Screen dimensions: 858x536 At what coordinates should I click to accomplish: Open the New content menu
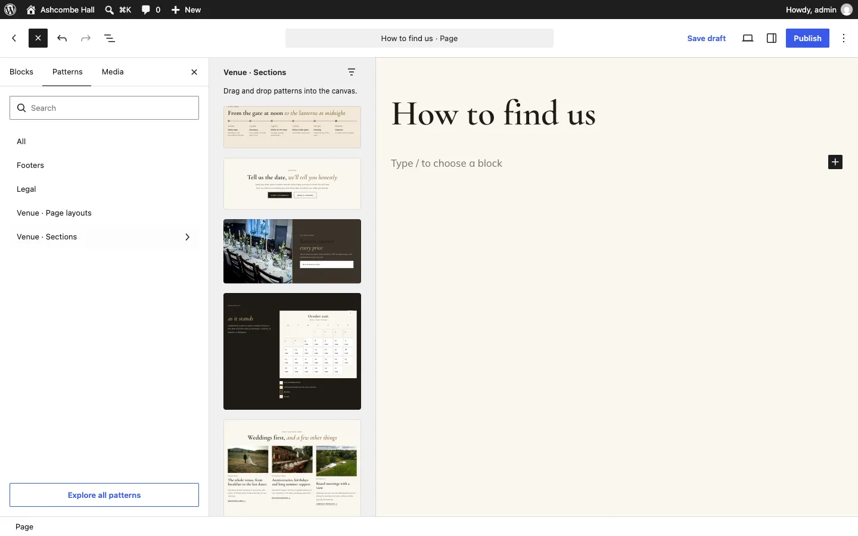coord(186,10)
